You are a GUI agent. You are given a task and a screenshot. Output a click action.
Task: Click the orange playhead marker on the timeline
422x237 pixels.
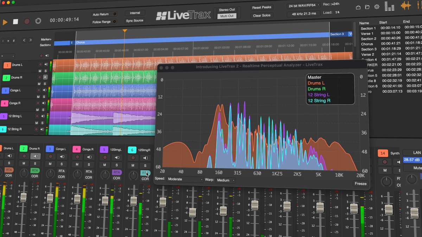point(124,31)
